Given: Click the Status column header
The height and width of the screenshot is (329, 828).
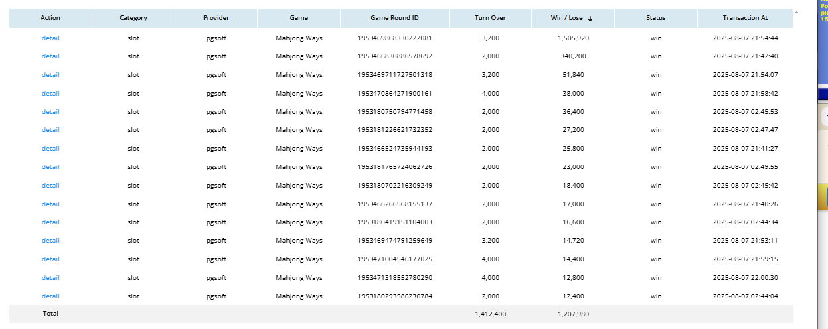Looking at the screenshot, I should point(656,18).
